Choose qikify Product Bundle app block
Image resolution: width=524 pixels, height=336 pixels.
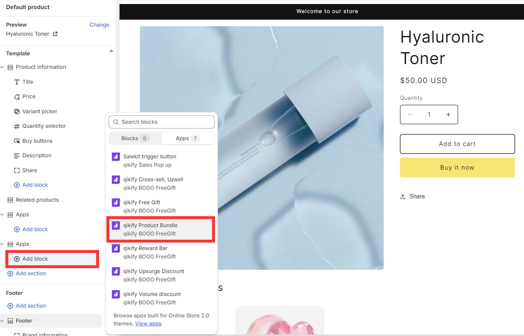coord(161,229)
